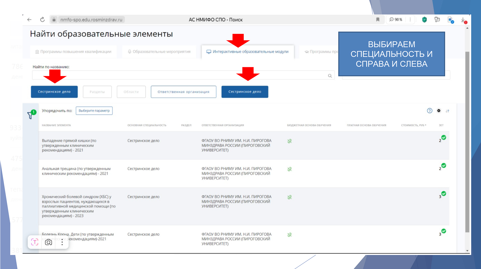
Task: Go back with the browser back arrow
Action: coord(29,19)
